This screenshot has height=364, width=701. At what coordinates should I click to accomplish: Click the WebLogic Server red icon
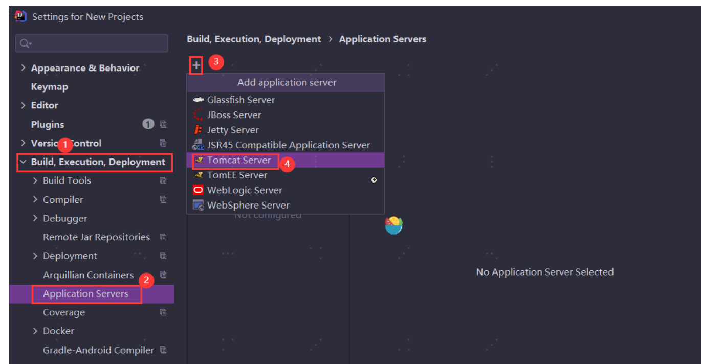tap(198, 190)
